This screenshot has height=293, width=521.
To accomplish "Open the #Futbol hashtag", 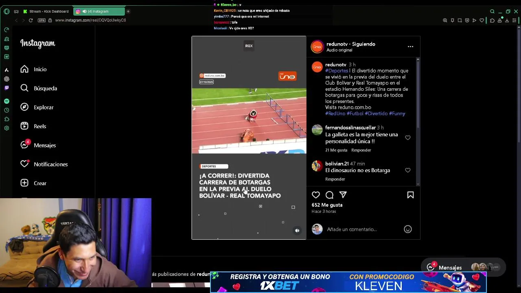I will (355, 114).
